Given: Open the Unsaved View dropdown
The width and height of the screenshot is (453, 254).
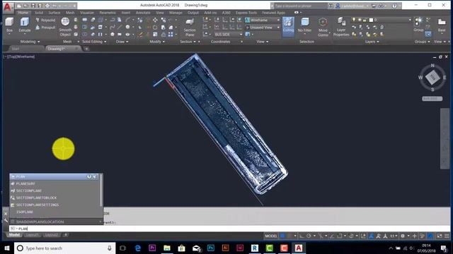Looking at the screenshot, I should (x=263, y=28).
